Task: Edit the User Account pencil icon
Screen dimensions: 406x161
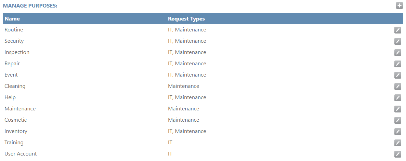Action: 398,154
